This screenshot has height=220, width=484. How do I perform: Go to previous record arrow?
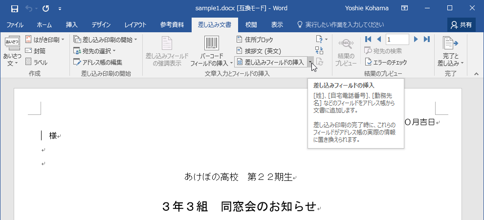[379, 39]
